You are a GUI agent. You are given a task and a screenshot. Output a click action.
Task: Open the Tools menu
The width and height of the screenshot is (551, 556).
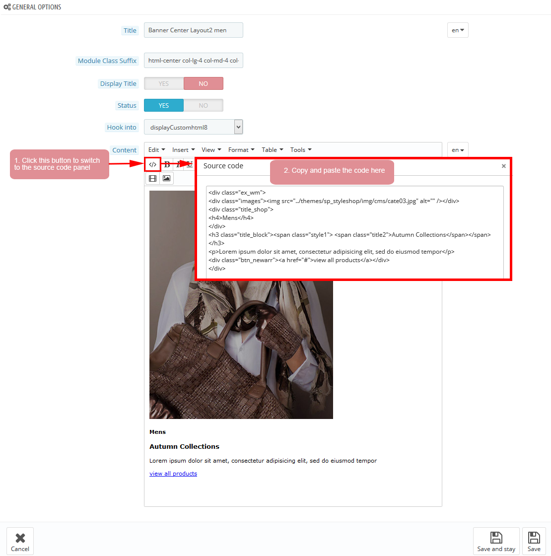tap(301, 150)
